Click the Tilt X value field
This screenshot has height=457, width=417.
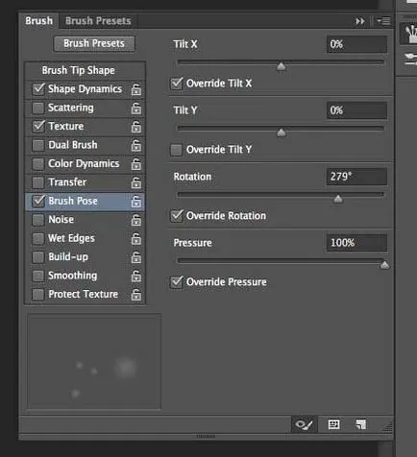pyautogui.click(x=356, y=44)
